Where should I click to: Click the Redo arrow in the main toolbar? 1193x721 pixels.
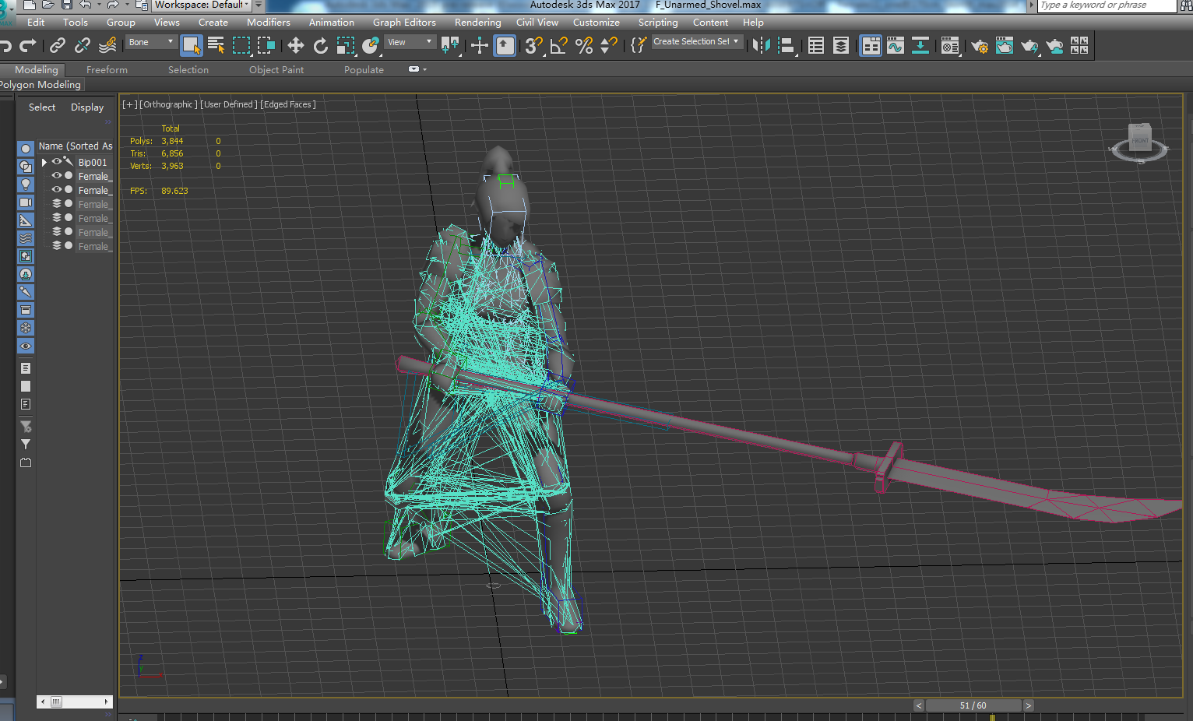28,46
